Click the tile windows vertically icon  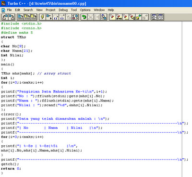pos(161,17)
